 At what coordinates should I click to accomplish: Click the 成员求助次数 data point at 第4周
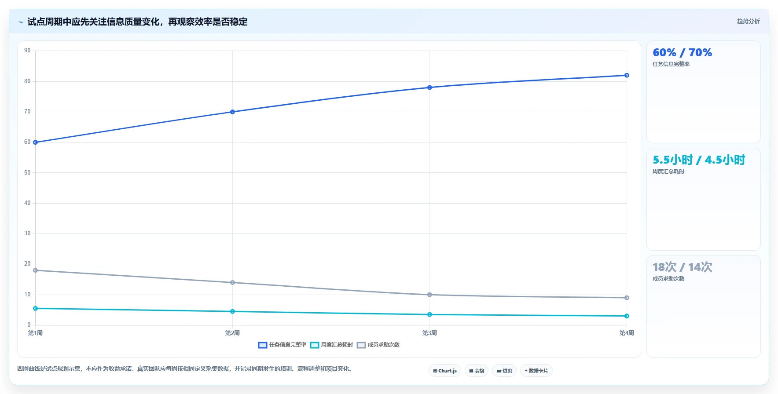click(627, 298)
